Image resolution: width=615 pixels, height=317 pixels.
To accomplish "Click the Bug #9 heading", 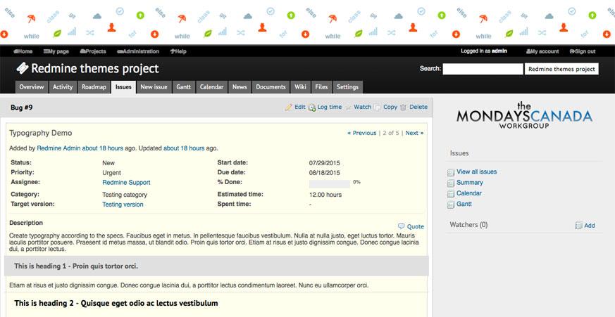I will (x=22, y=108).
